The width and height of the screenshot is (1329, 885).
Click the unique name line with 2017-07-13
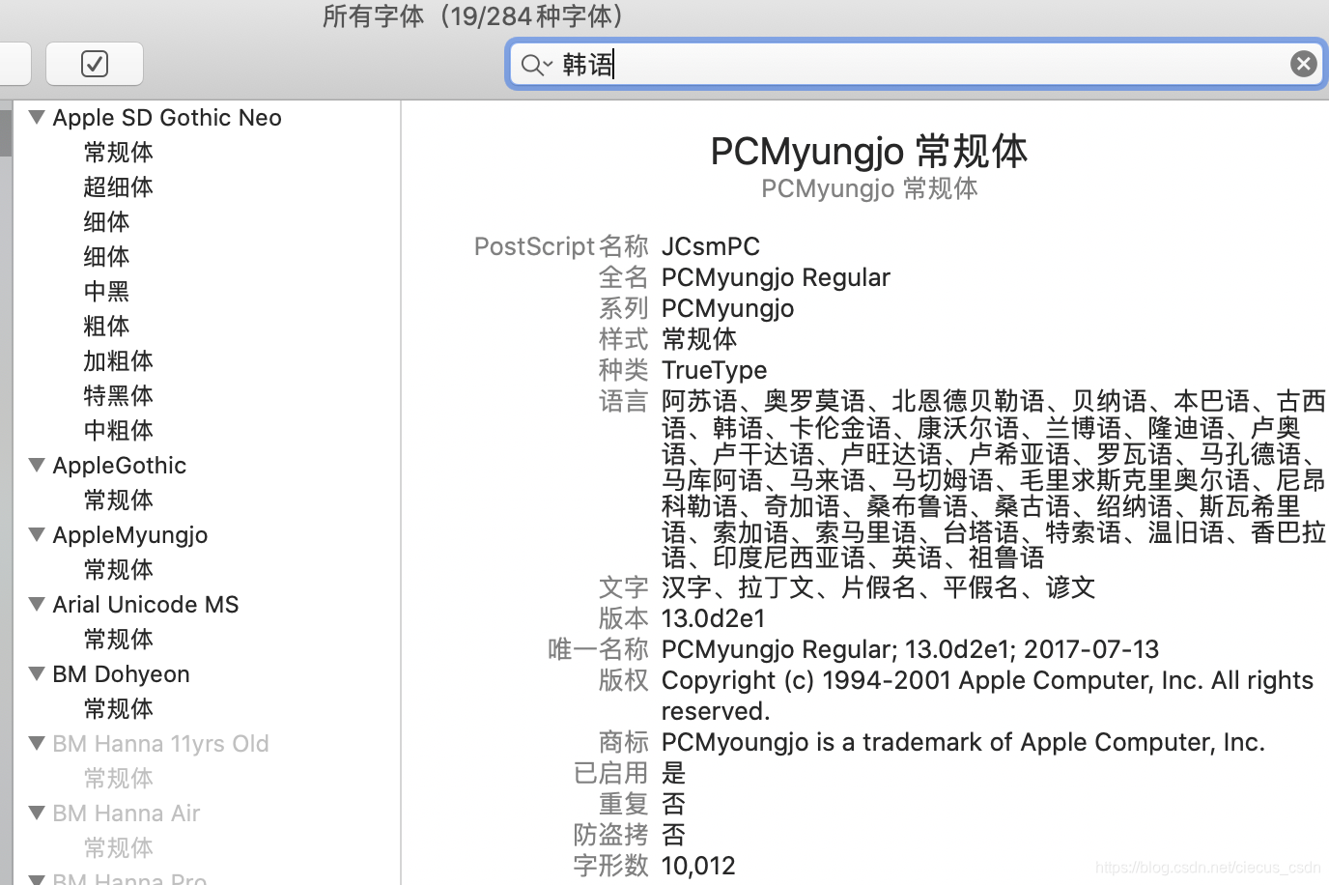pos(910,649)
